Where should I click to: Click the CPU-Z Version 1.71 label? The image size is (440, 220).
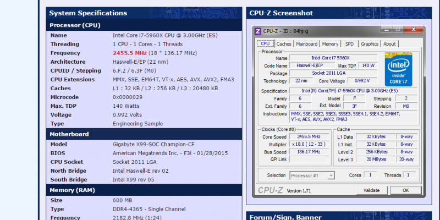coord(299,191)
